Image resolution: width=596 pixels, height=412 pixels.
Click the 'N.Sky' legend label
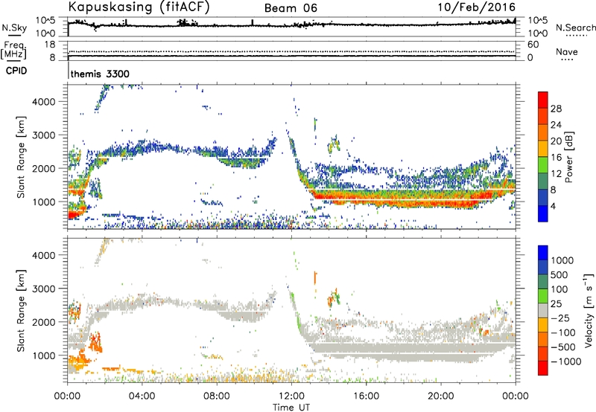(x=14, y=28)
